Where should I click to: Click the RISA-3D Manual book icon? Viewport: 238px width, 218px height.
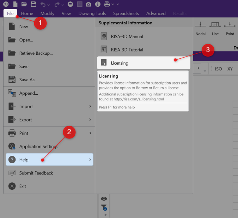tap(104, 36)
